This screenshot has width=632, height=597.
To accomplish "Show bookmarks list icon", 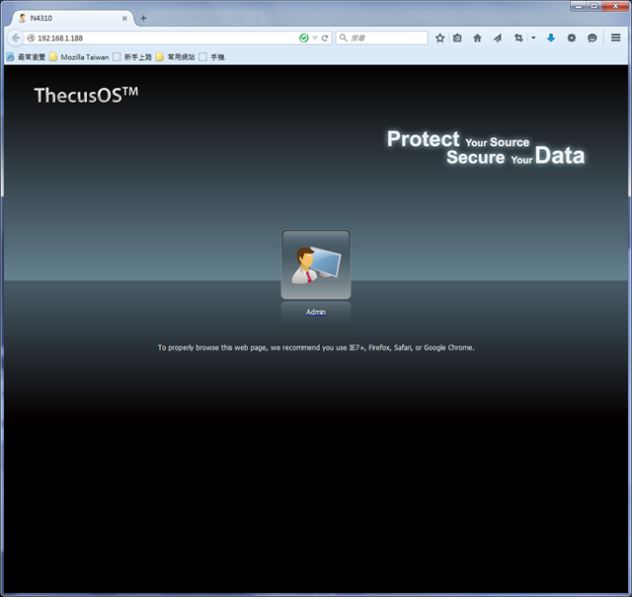I will [457, 37].
